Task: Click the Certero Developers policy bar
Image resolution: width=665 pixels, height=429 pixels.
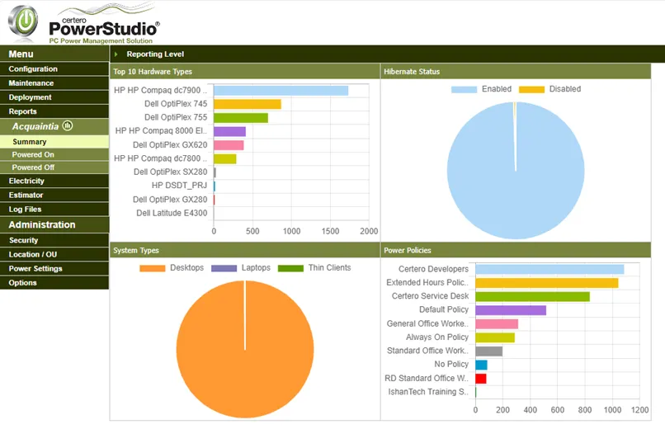Action: click(x=549, y=269)
